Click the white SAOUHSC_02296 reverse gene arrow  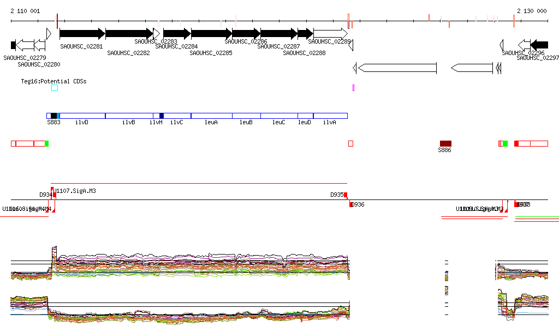tap(524, 45)
